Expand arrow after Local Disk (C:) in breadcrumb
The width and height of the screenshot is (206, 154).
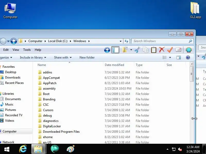click(x=71, y=41)
